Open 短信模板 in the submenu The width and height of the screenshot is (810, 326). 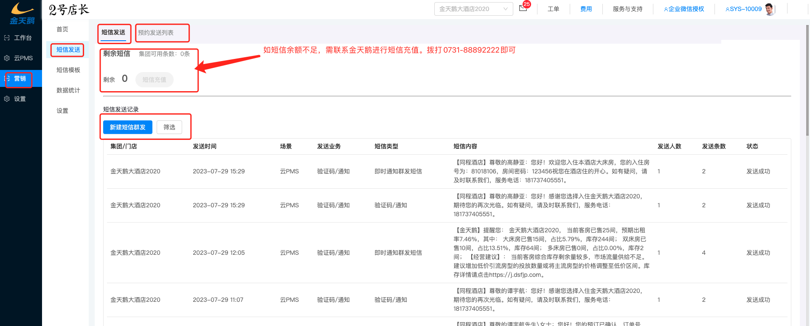pos(68,70)
